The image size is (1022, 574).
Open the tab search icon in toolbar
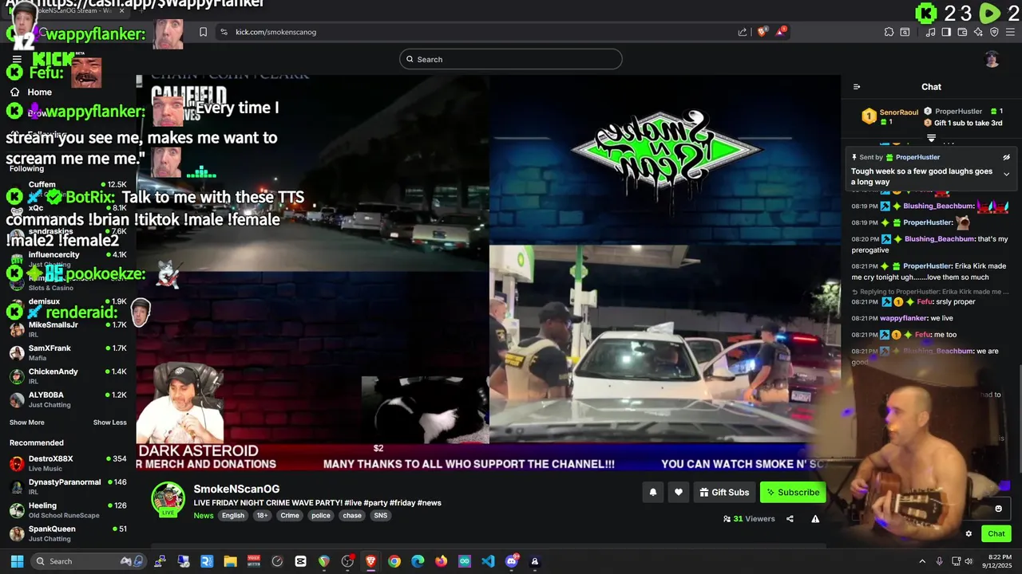(x=905, y=32)
